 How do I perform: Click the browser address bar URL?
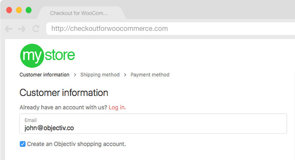[109, 29]
